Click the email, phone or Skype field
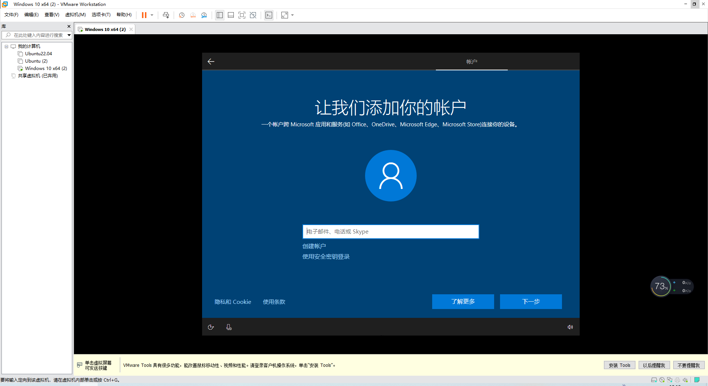The height and width of the screenshot is (386, 708). (x=391, y=232)
